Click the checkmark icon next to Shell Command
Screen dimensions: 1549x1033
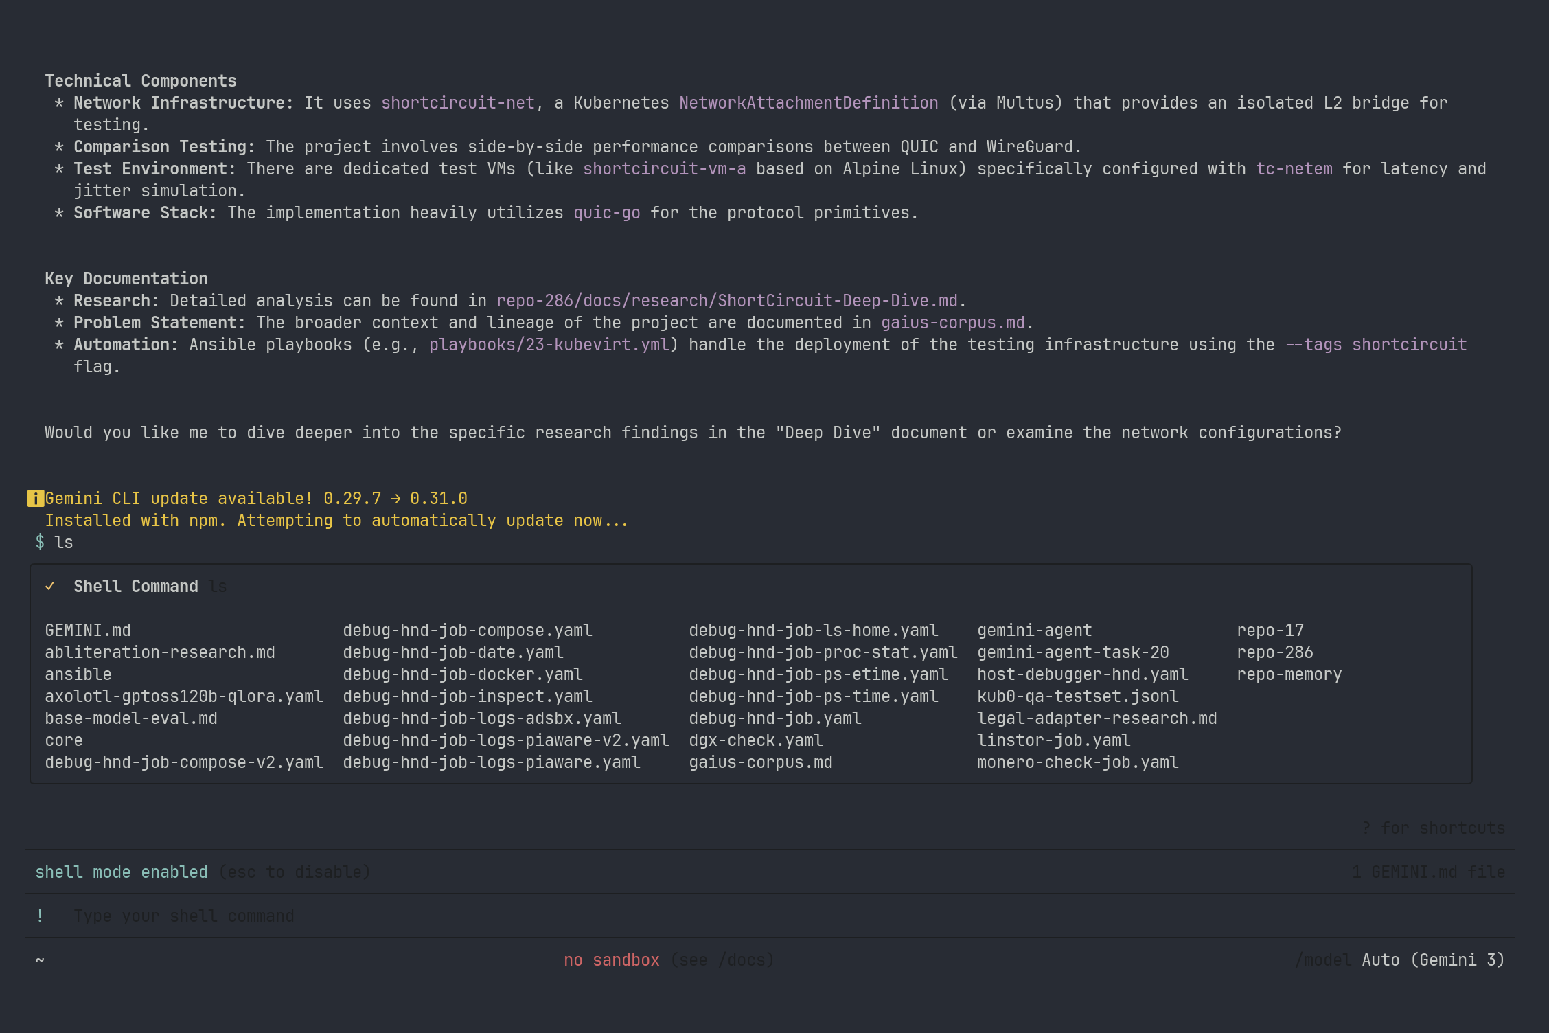(49, 587)
